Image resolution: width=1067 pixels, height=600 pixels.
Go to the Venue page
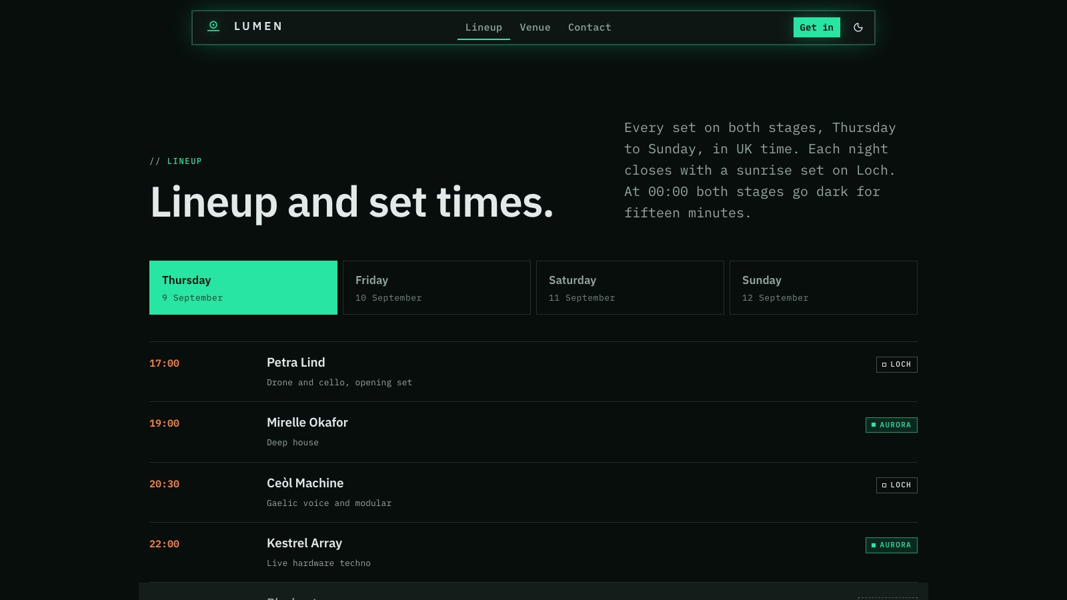click(535, 27)
